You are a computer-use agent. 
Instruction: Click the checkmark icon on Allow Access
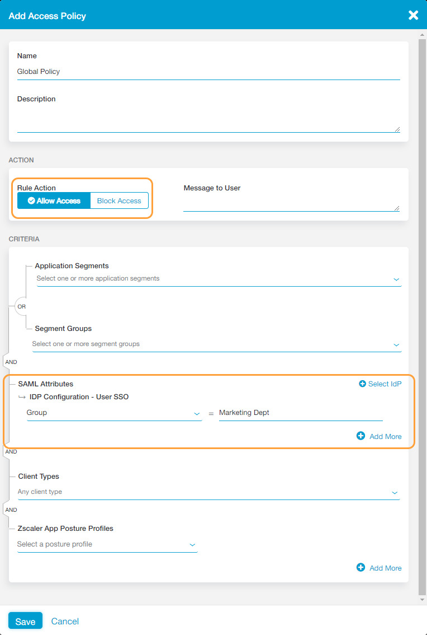coord(31,201)
